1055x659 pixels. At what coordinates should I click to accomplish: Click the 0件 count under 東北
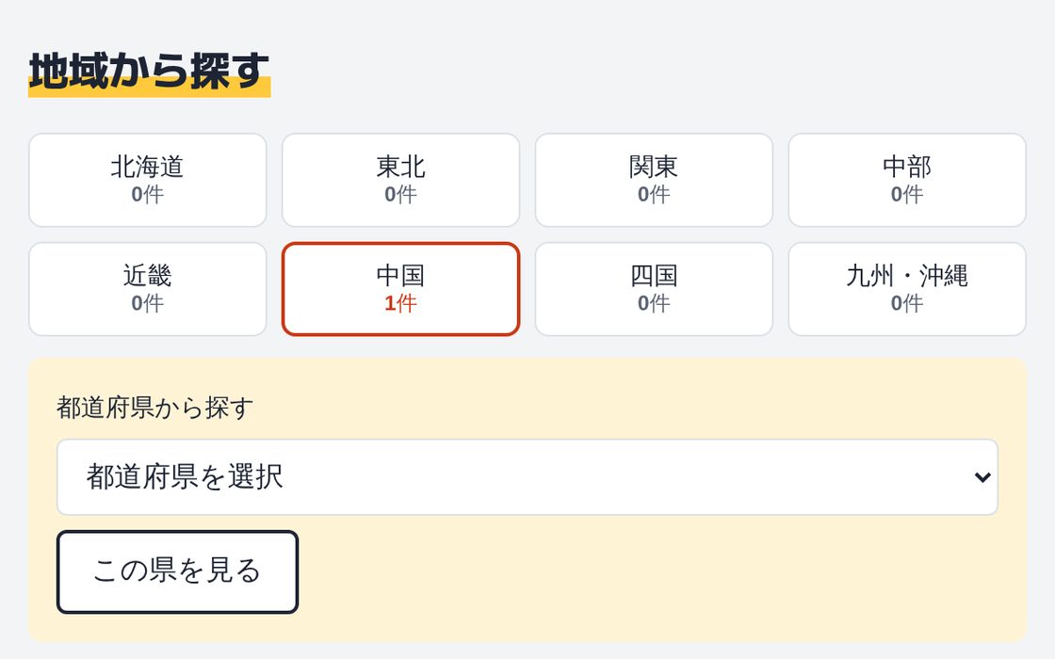[400, 194]
